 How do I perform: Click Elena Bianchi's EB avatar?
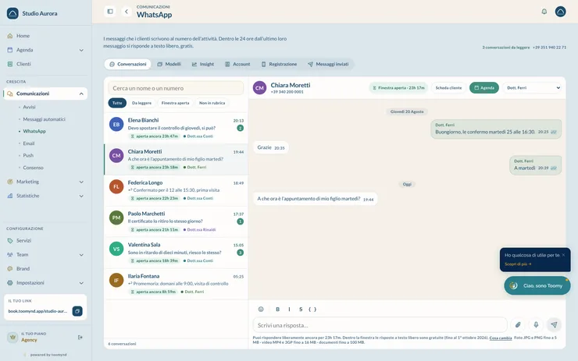(116, 125)
